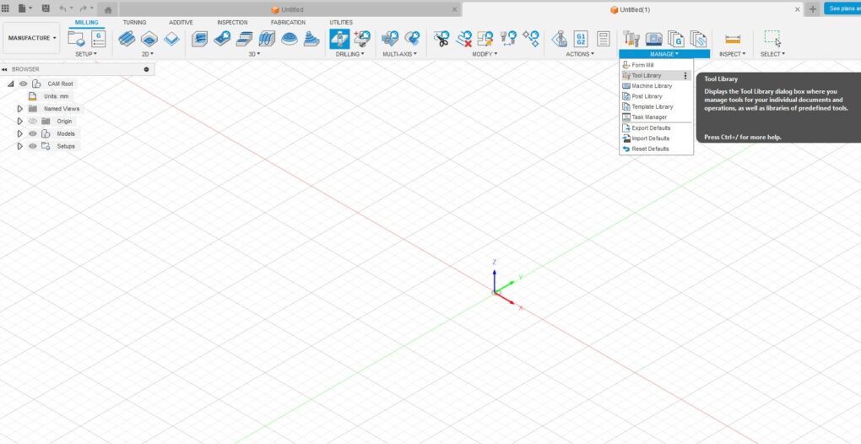861x444 pixels.
Task: Switch to the TURNING tab
Action: pyautogui.click(x=134, y=23)
